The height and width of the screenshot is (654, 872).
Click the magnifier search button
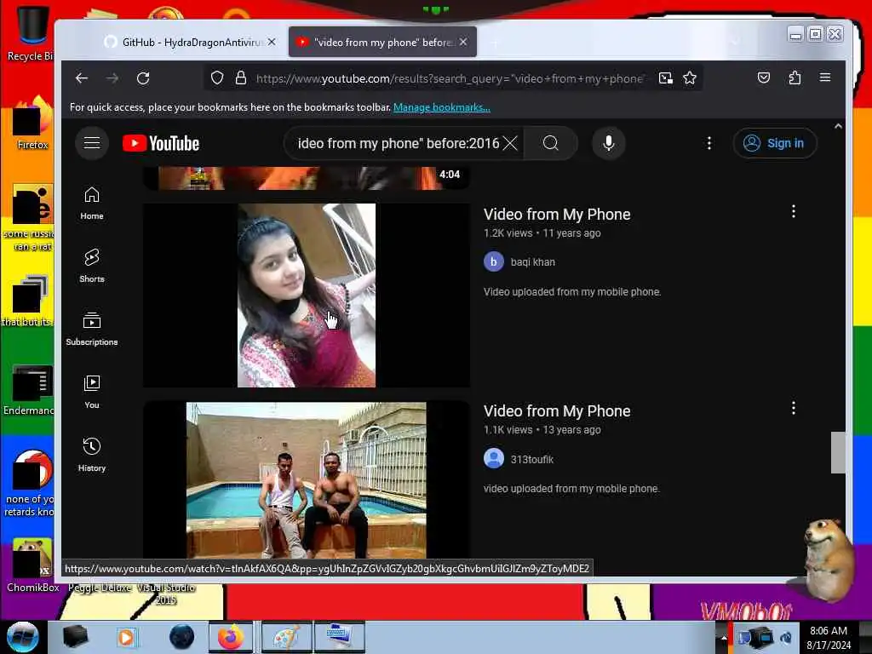tap(551, 143)
